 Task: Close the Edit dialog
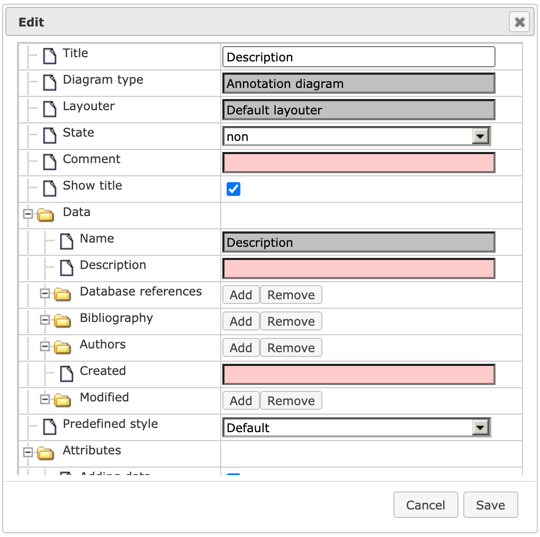tap(519, 22)
